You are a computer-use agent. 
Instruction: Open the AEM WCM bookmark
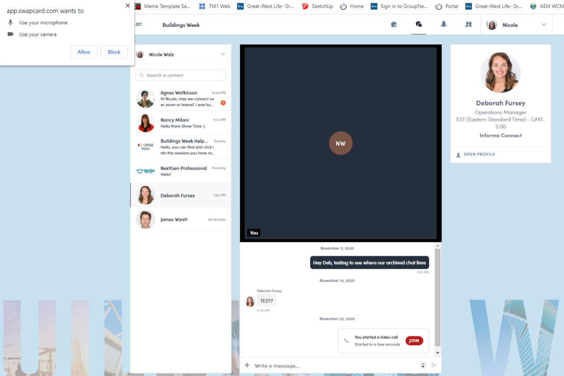[546, 6]
